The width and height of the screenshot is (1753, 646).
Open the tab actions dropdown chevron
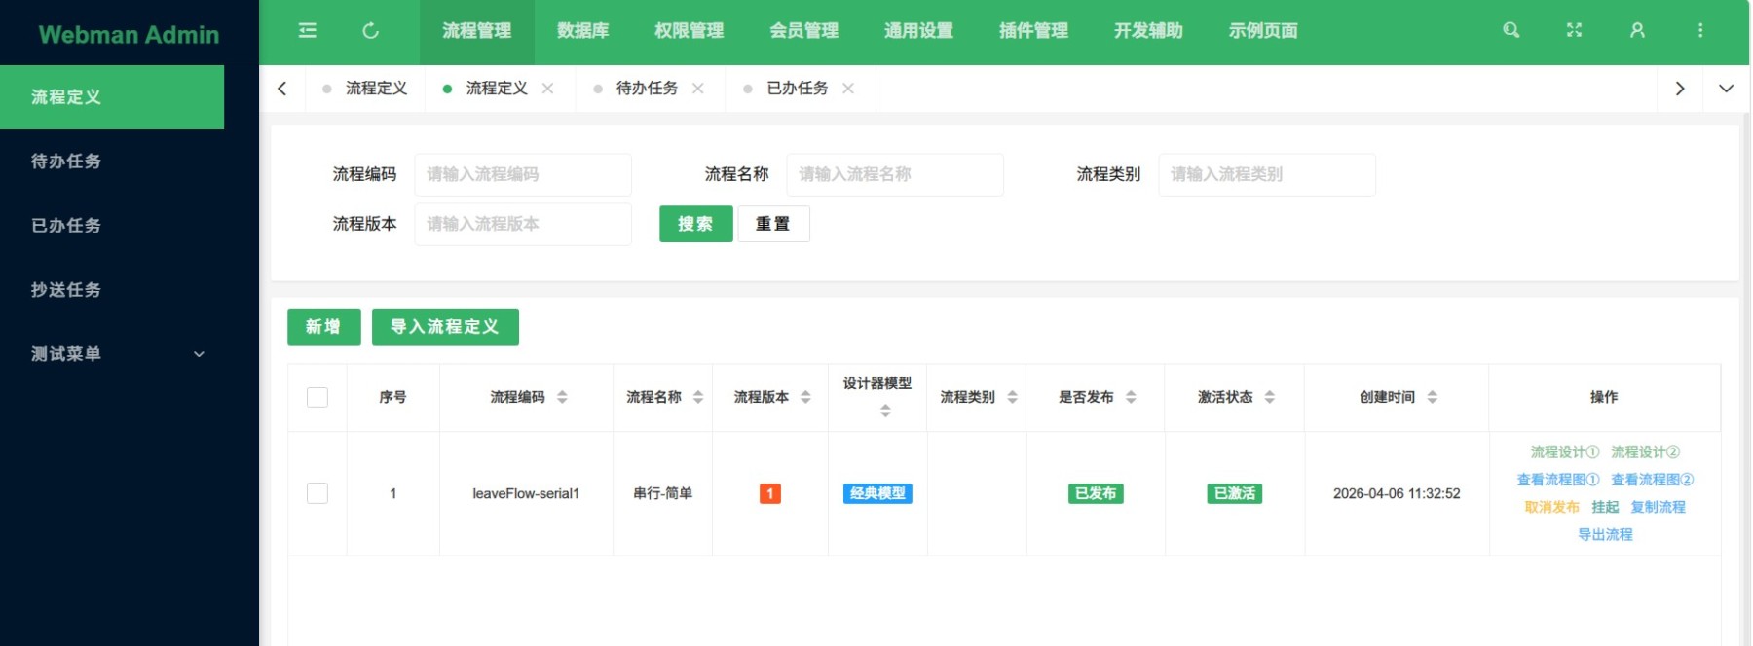pos(1726,89)
